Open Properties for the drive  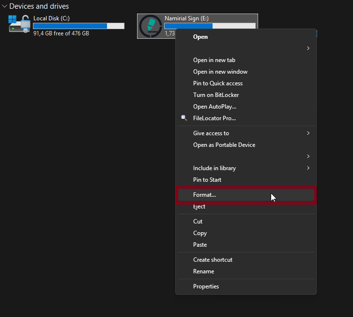click(x=206, y=286)
